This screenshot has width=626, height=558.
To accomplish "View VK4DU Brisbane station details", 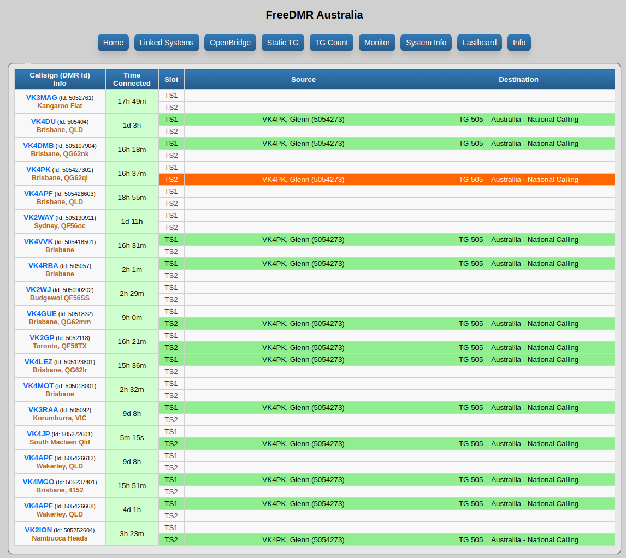I will click(41, 122).
